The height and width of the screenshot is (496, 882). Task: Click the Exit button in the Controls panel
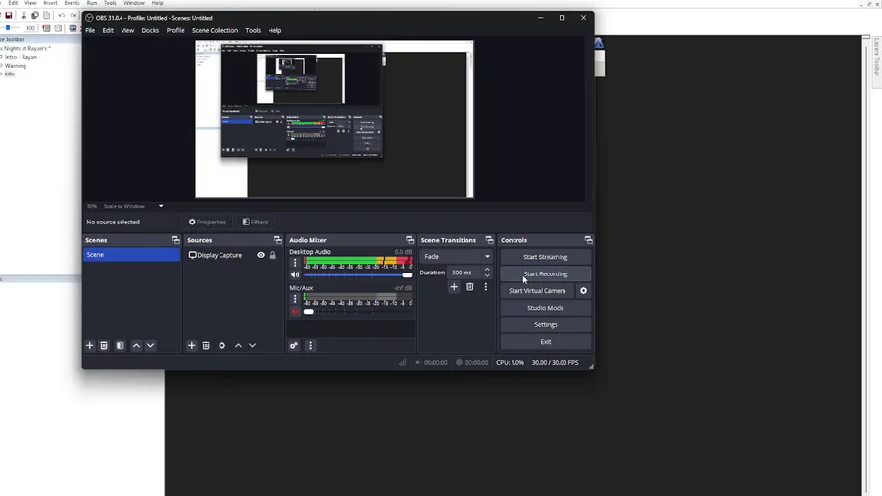click(x=546, y=342)
